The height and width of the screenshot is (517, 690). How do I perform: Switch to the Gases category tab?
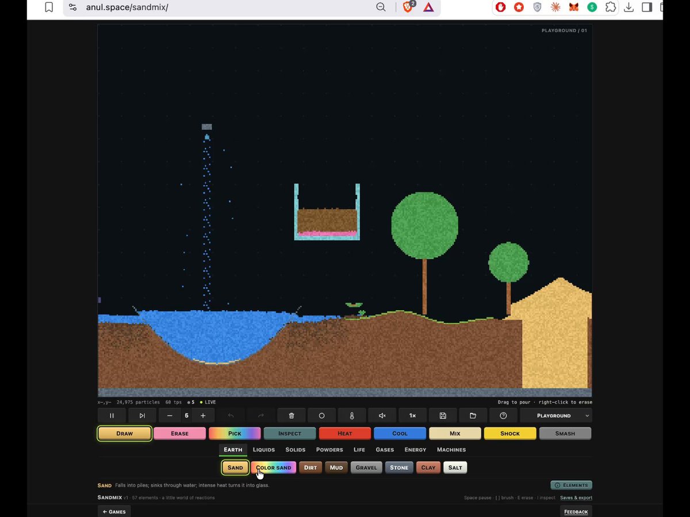[385, 450]
